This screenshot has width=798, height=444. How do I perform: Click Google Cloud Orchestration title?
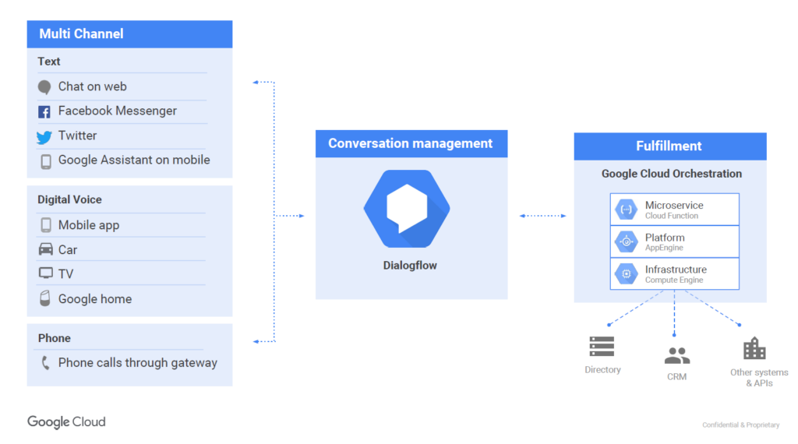click(x=672, y=174)
